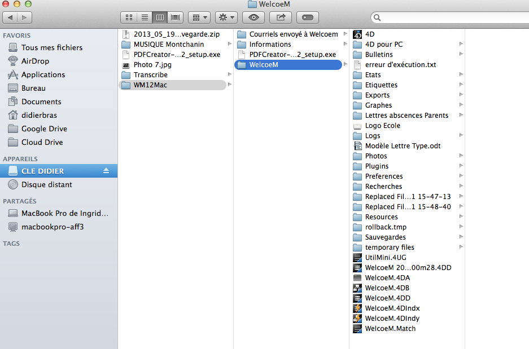Expand the Transcribe folder arrow
This screenshot has width=529, height=349.
(x=230, y=74)
